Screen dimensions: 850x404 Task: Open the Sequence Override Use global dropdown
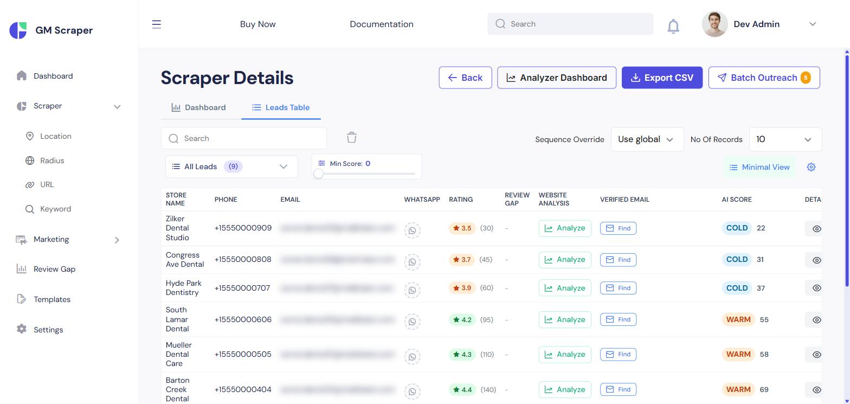point(647,139)
